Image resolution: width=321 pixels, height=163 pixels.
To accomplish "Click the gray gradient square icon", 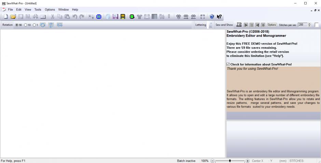I will [154, 17].
